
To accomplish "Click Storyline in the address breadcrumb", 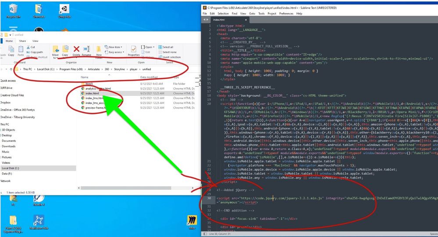I will 119,69.
